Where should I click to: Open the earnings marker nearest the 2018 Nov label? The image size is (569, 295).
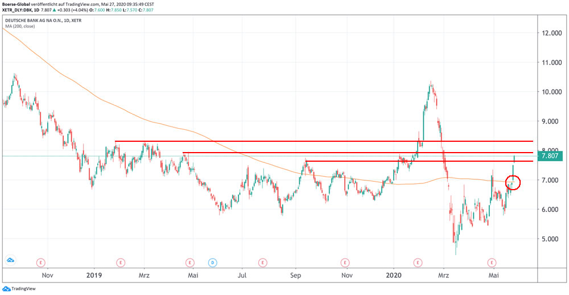click(x=42, y=262)
